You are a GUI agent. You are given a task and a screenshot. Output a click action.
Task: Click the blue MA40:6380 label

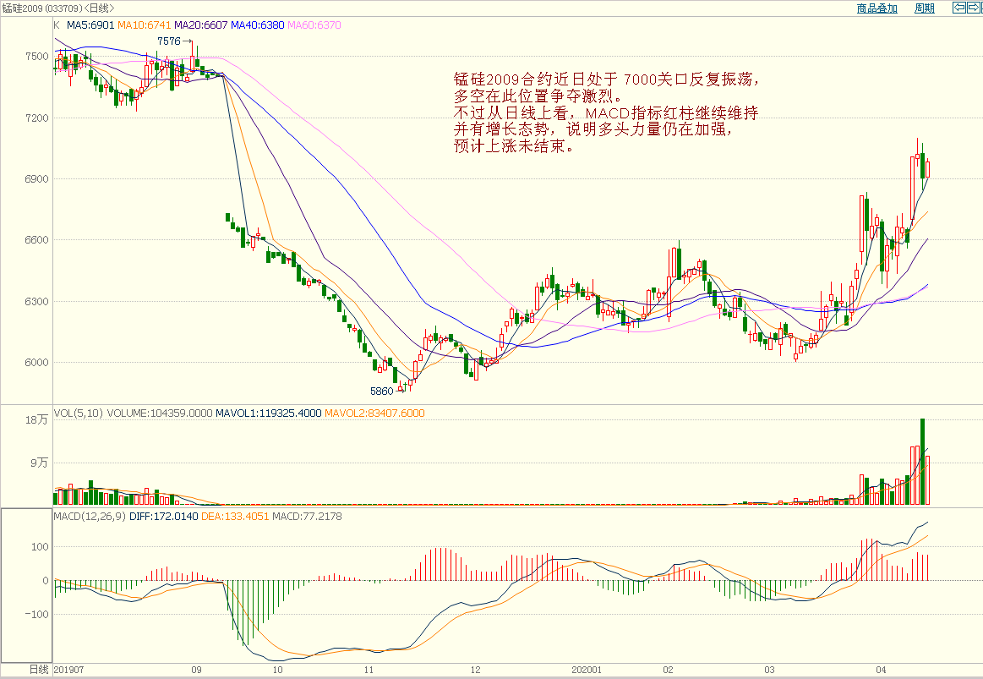[258, 25]
